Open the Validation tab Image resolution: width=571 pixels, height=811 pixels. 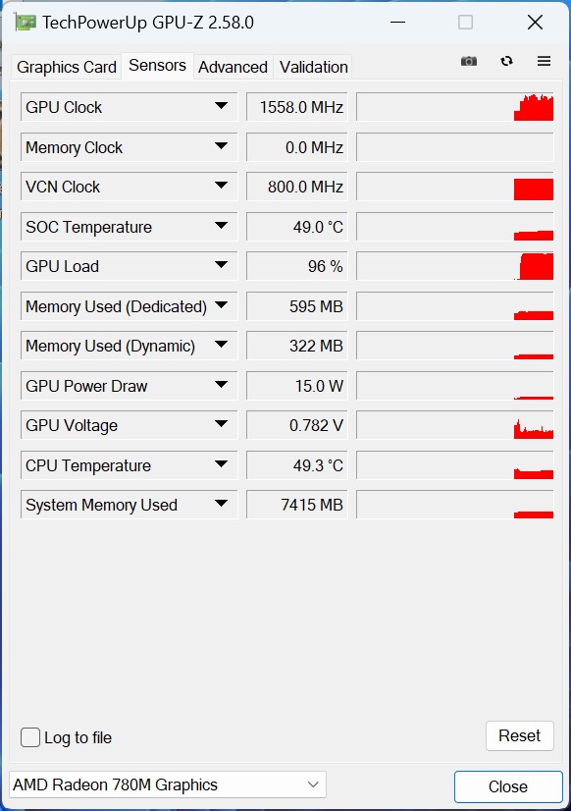313,67
